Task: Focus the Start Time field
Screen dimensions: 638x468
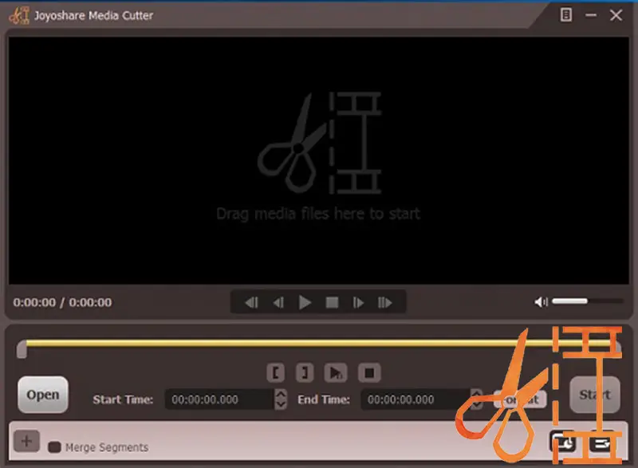Action: pos(220,399)
